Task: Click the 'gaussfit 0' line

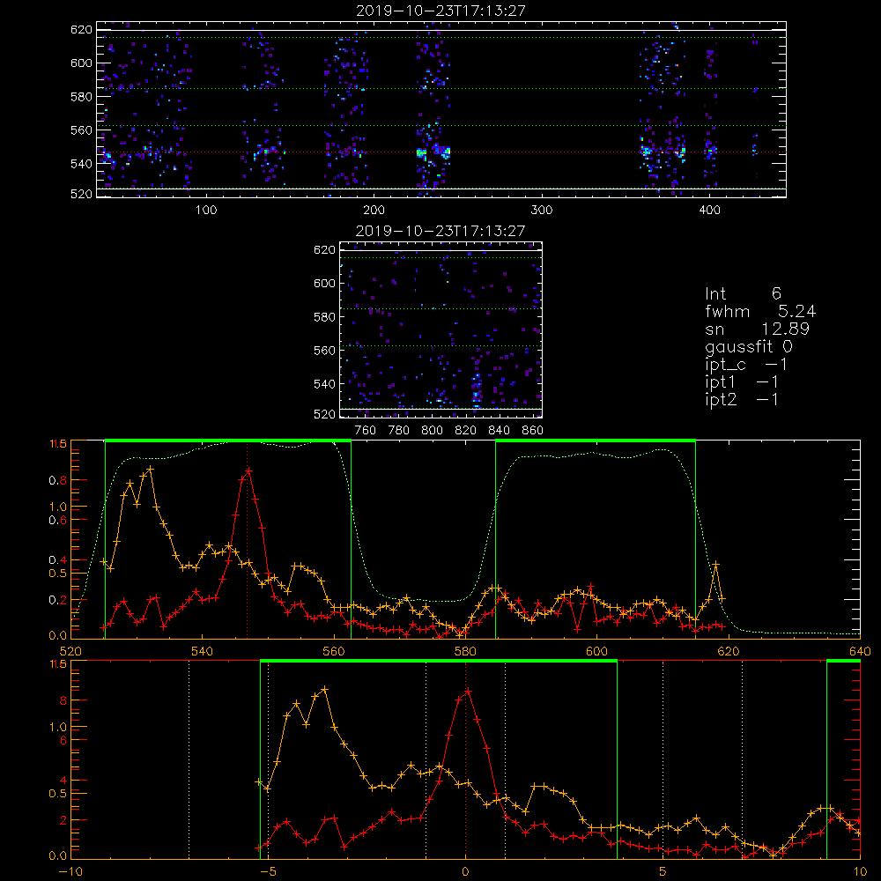Action: [x=748, y=346]
